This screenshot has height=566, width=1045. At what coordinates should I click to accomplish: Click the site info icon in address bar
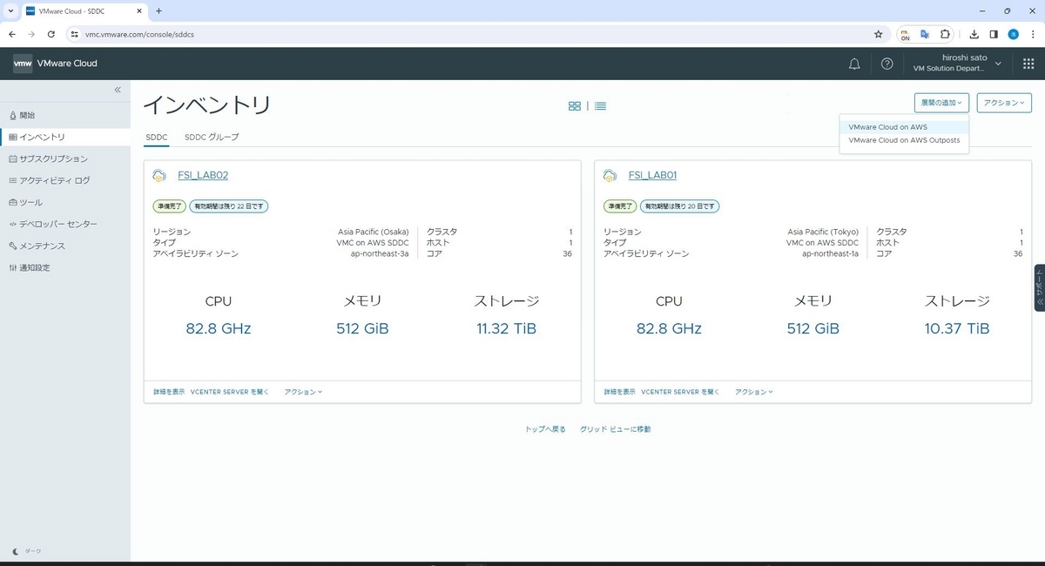click(75, 34)
